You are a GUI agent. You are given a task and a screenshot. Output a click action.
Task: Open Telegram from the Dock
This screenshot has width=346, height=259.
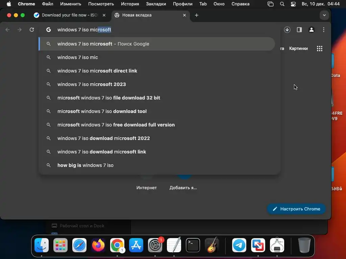click(x=239, y=245)
